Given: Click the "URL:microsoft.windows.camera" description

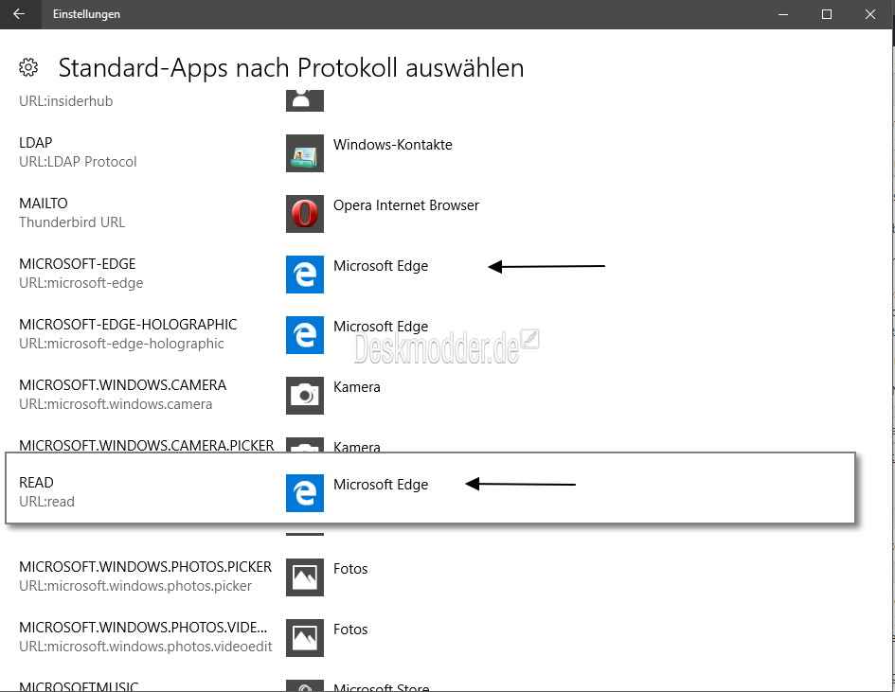Looking at the screenshot, I should 116,404.
